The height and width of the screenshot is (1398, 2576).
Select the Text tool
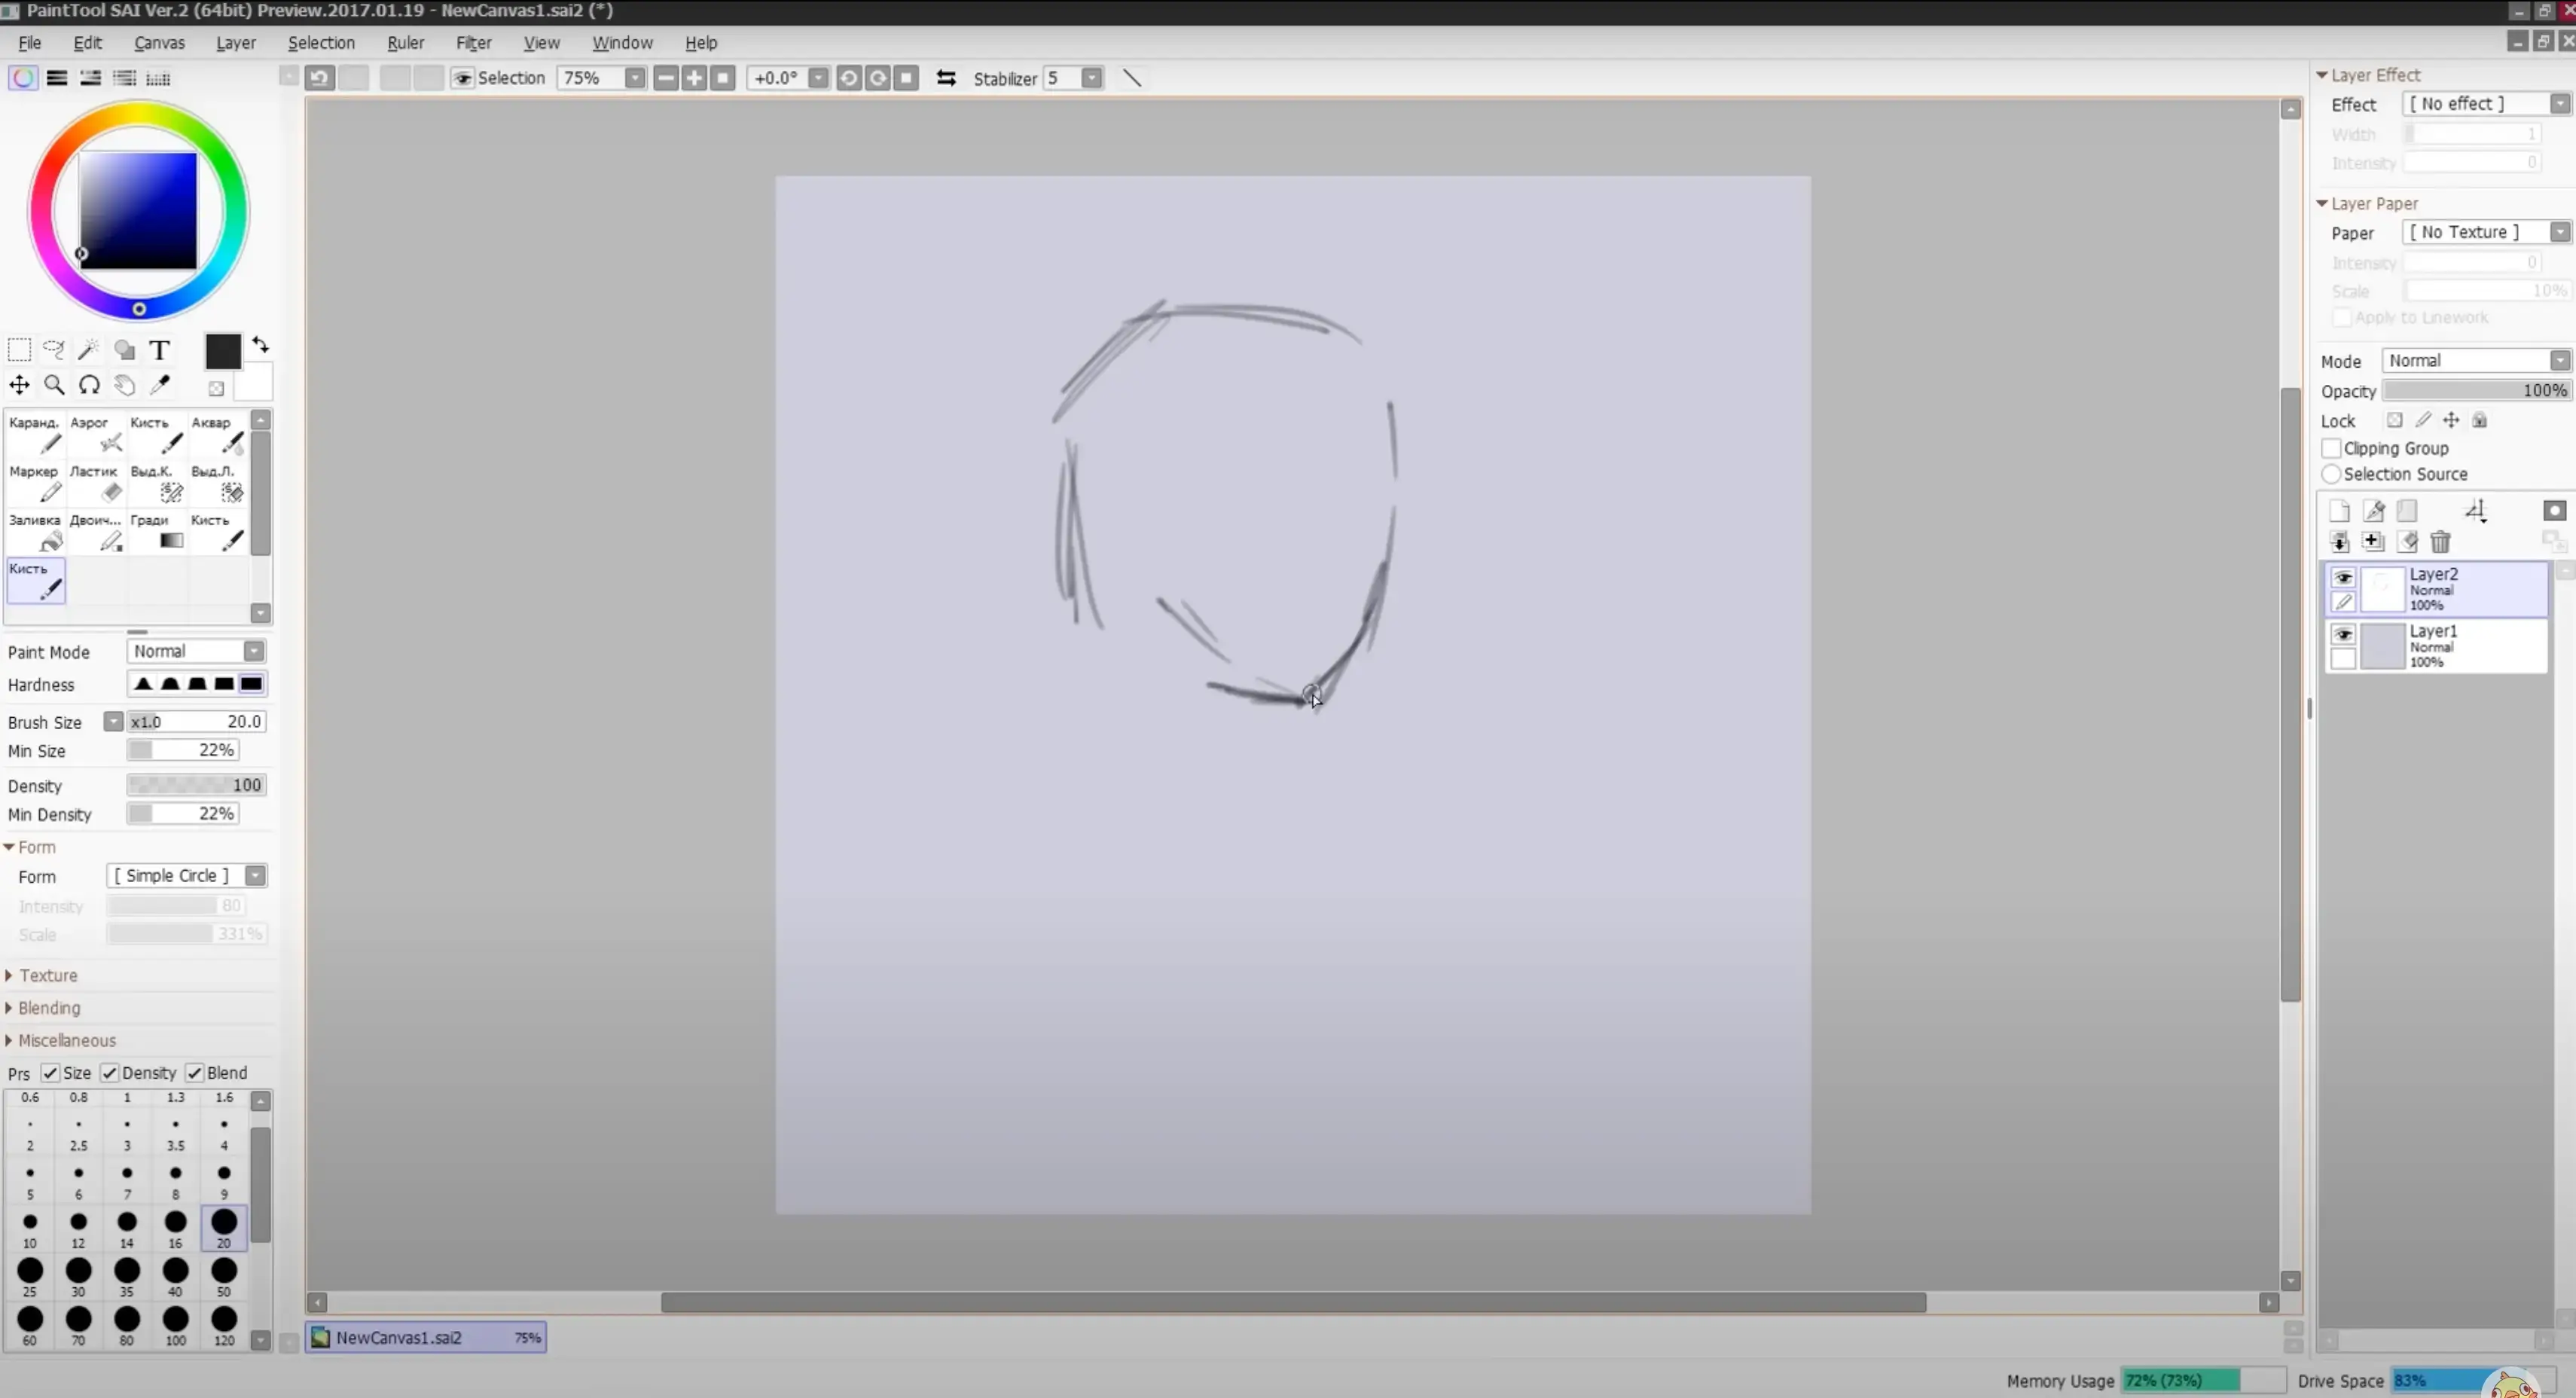[160, 350]
